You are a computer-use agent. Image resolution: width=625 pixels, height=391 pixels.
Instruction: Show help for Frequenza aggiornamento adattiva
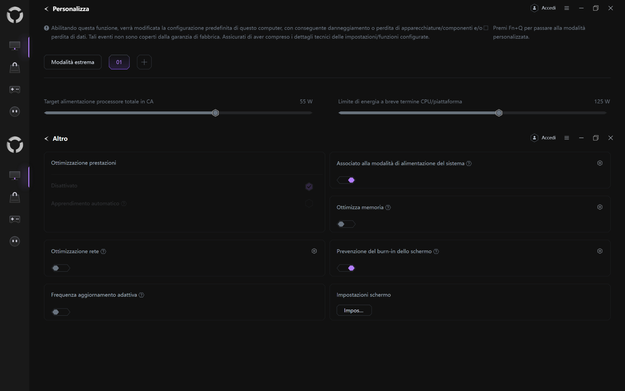(x=142, y=295)
